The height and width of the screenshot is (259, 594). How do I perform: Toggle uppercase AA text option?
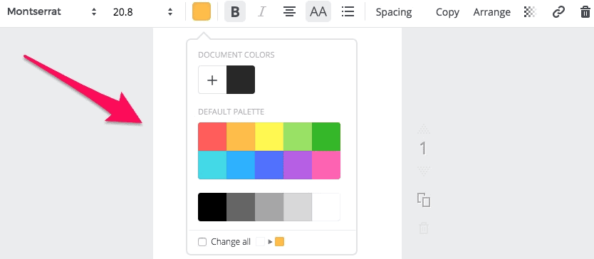[318, 11]
